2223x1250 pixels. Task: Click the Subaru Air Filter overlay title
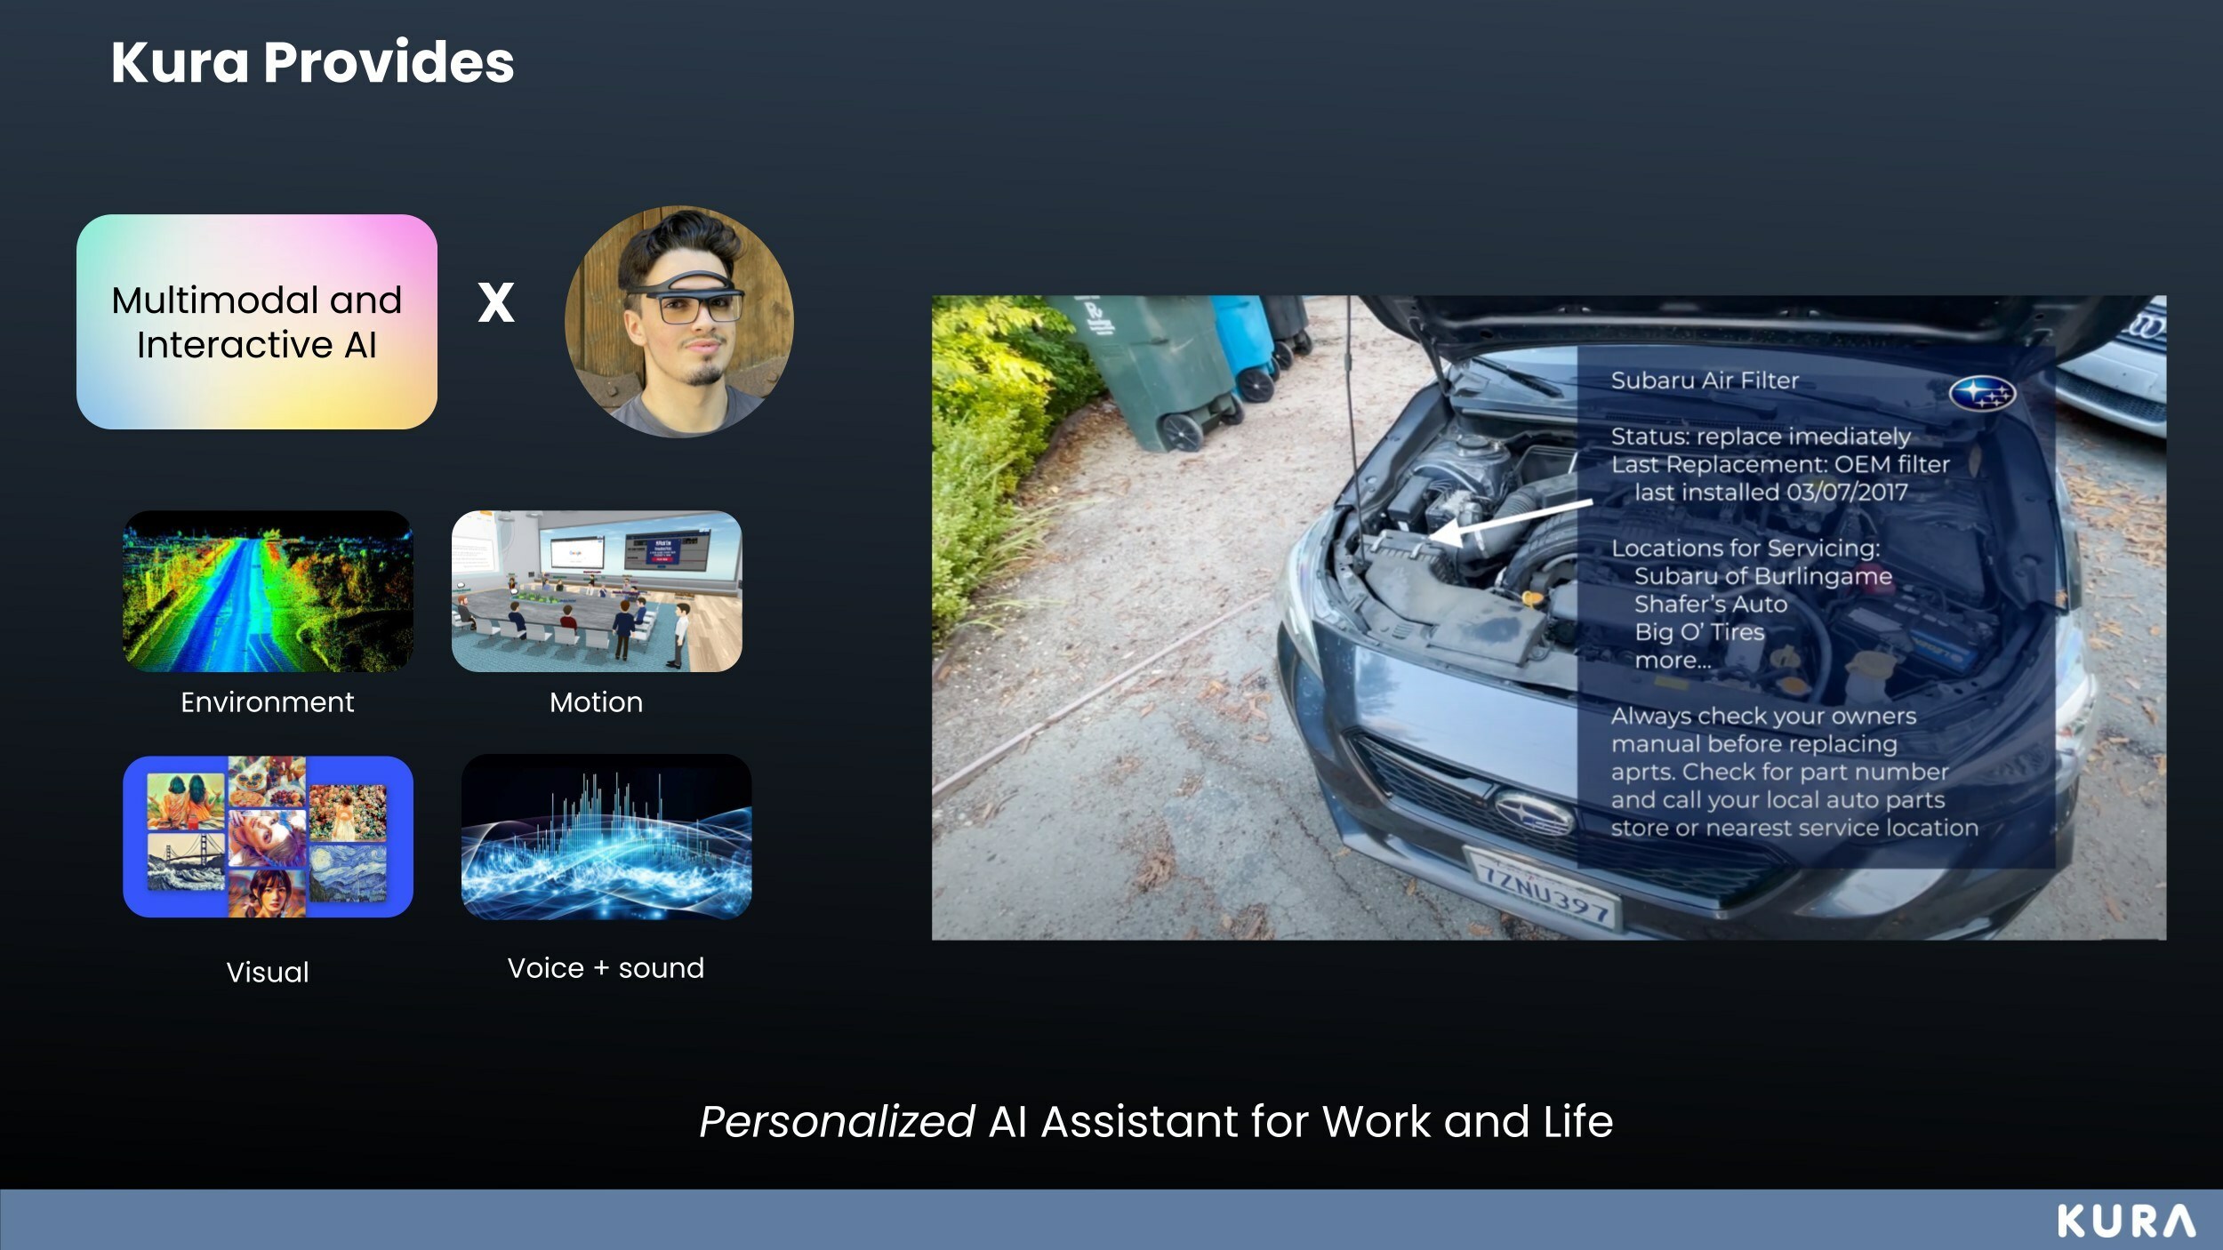1705,381
